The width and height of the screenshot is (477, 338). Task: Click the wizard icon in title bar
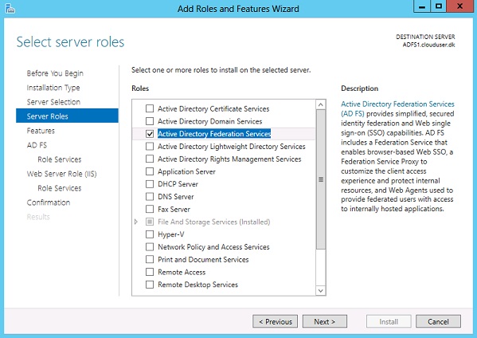10,8
